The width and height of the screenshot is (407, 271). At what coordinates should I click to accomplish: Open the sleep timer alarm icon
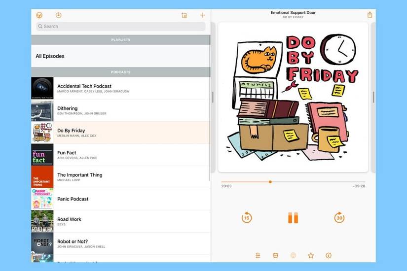(x=275, y=255)
